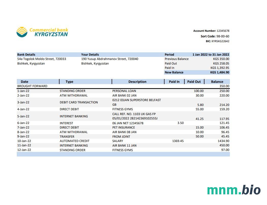Click the Paid Out column header
This screenshot has height=205, width=267.
[x=194, y=82]
